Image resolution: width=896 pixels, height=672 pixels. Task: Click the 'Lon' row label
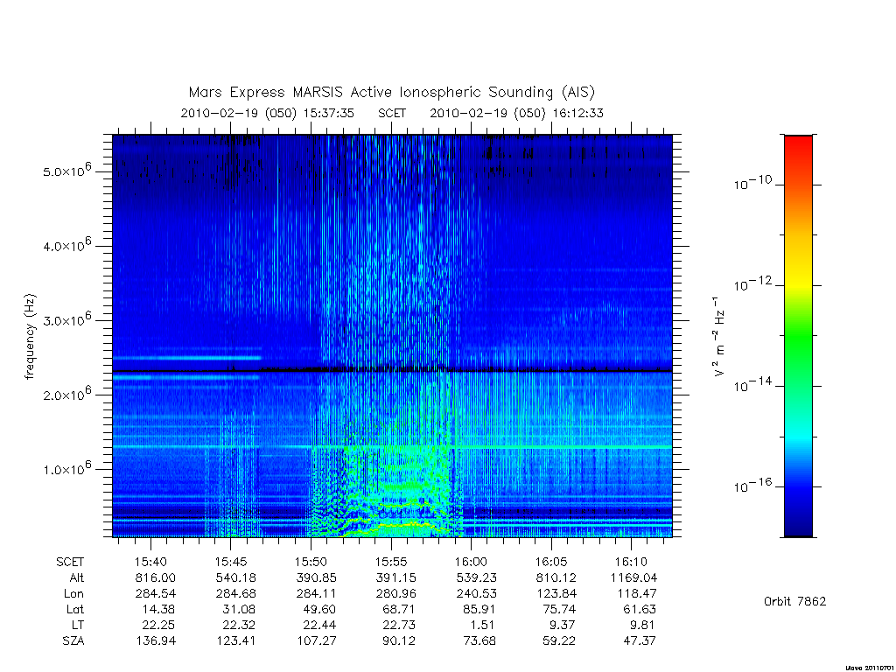pos(73,594)
